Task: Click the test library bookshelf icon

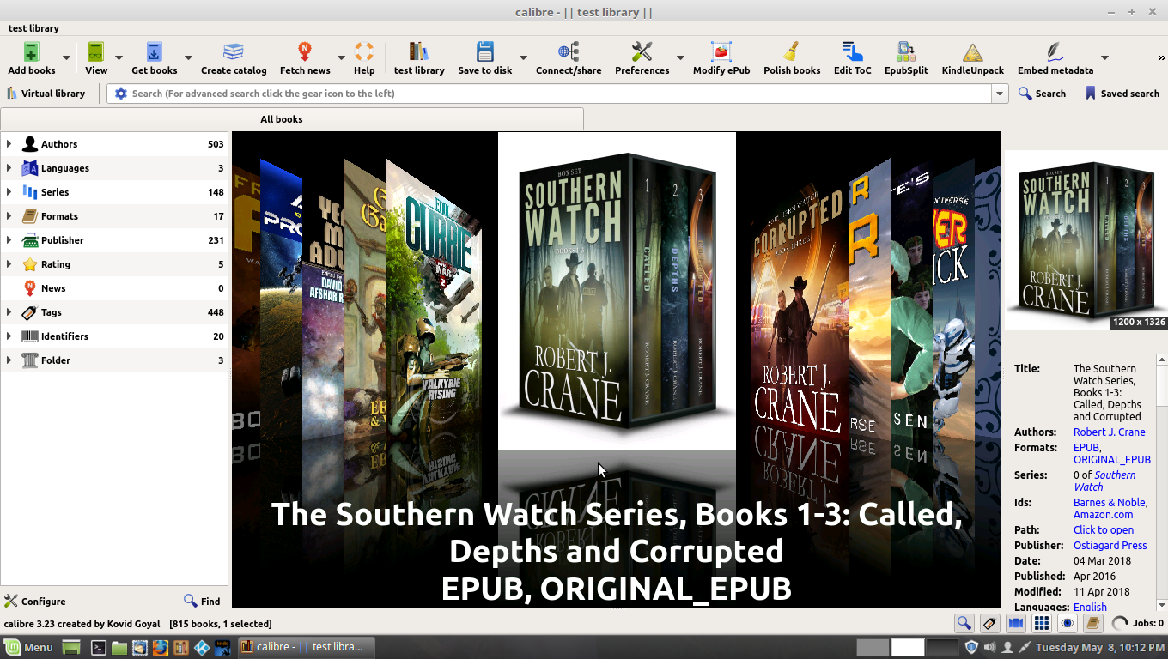Action: click(x=419, y=51)
